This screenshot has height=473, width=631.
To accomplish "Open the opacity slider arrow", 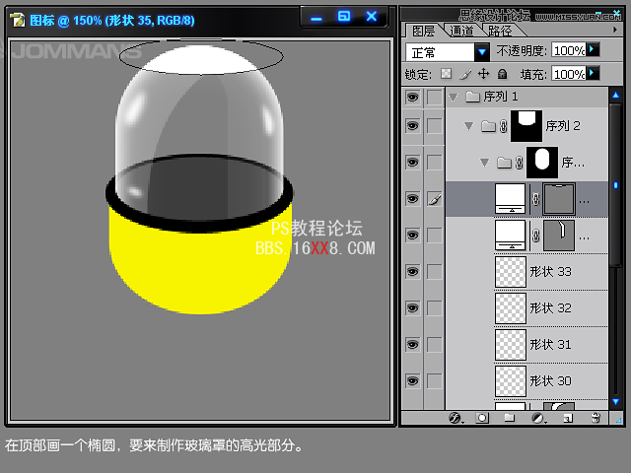I will click(x=593, y=50).
